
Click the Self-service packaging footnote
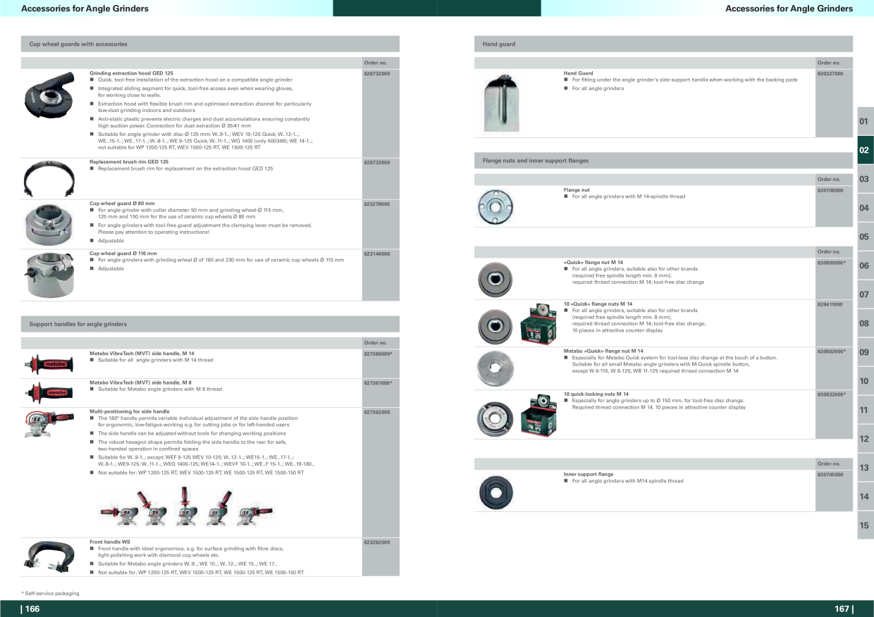[x=50, y=593]
